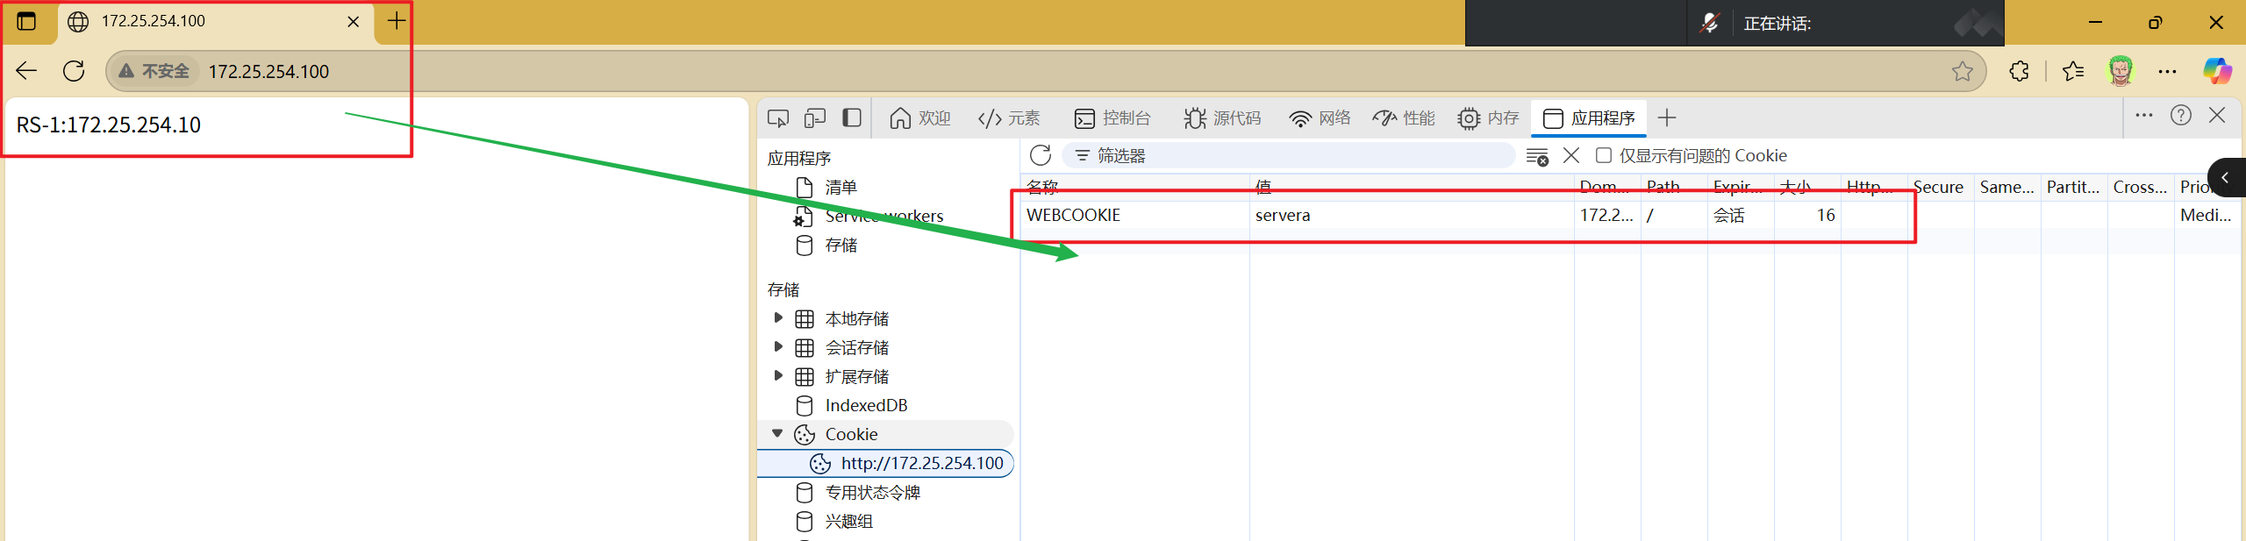Viewport: 2246px width, 541px height.
Task: Sort by 名称 column header
Action: pos(1135,187)
